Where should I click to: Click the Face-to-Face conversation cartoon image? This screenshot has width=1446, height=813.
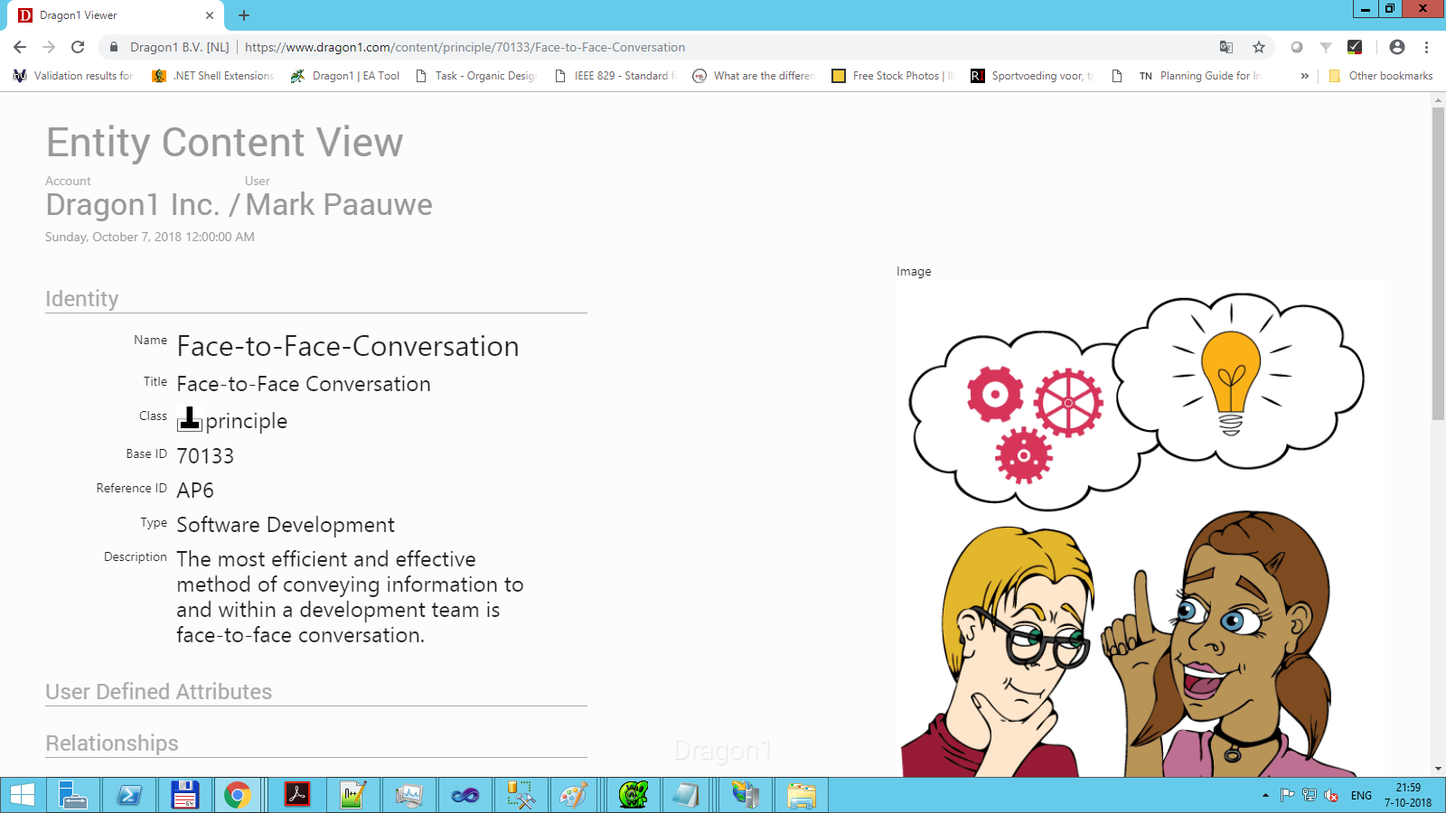coord(1139,533)
